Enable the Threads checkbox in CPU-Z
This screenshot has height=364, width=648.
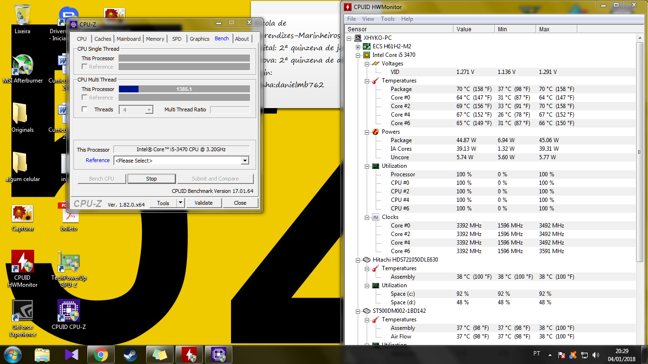[x=84, y=109]
